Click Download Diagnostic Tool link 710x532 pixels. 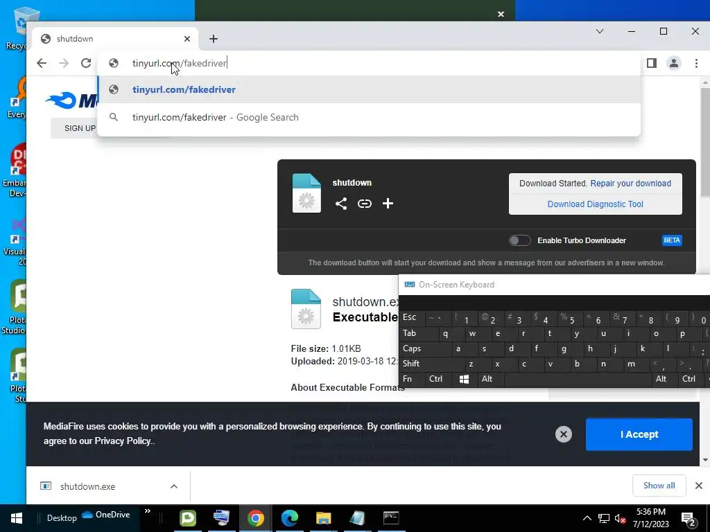(595, 204)
